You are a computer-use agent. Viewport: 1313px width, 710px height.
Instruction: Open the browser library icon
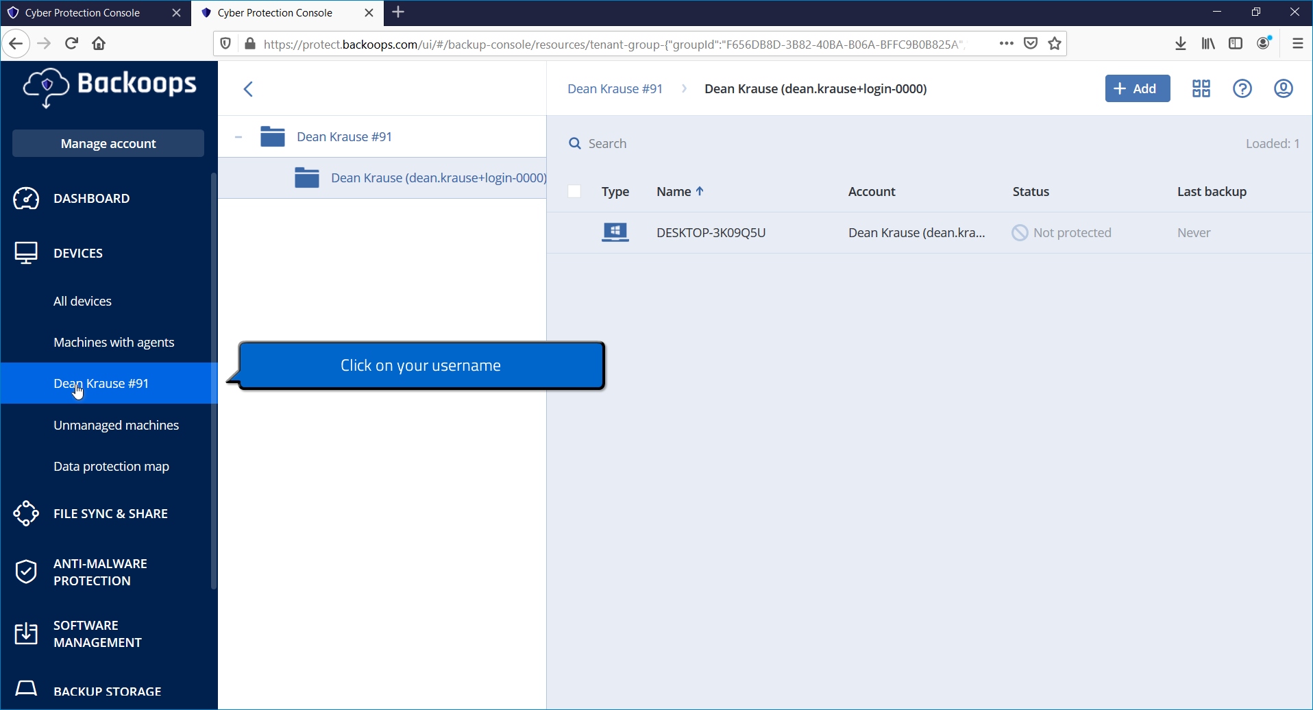pyautogui.click(x=1208, y=43)
